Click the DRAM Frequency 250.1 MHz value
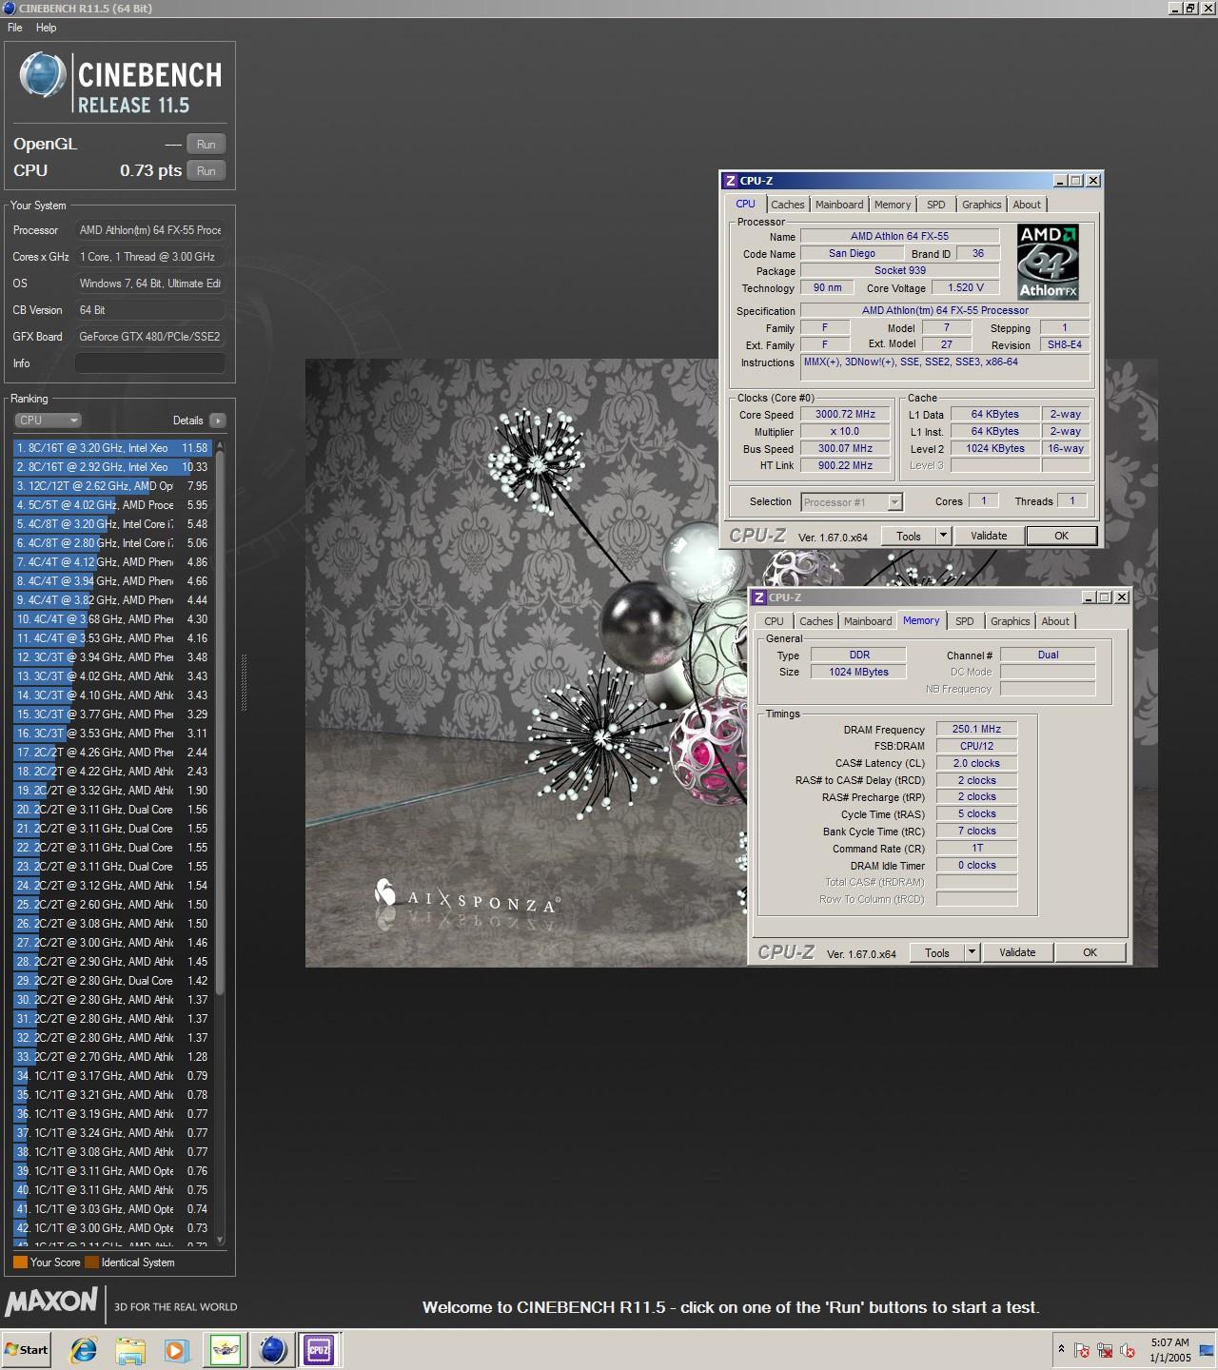 point(976,729)
